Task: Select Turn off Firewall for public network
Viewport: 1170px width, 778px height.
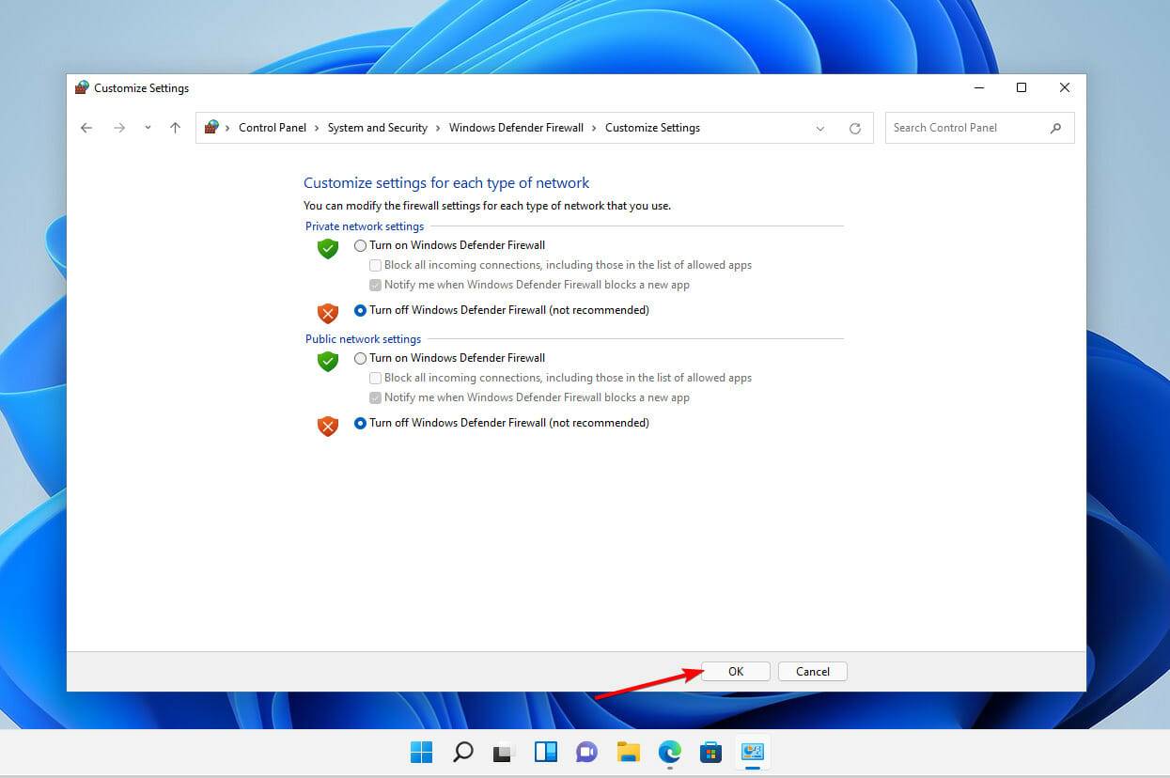Action: tap(360, 423)
